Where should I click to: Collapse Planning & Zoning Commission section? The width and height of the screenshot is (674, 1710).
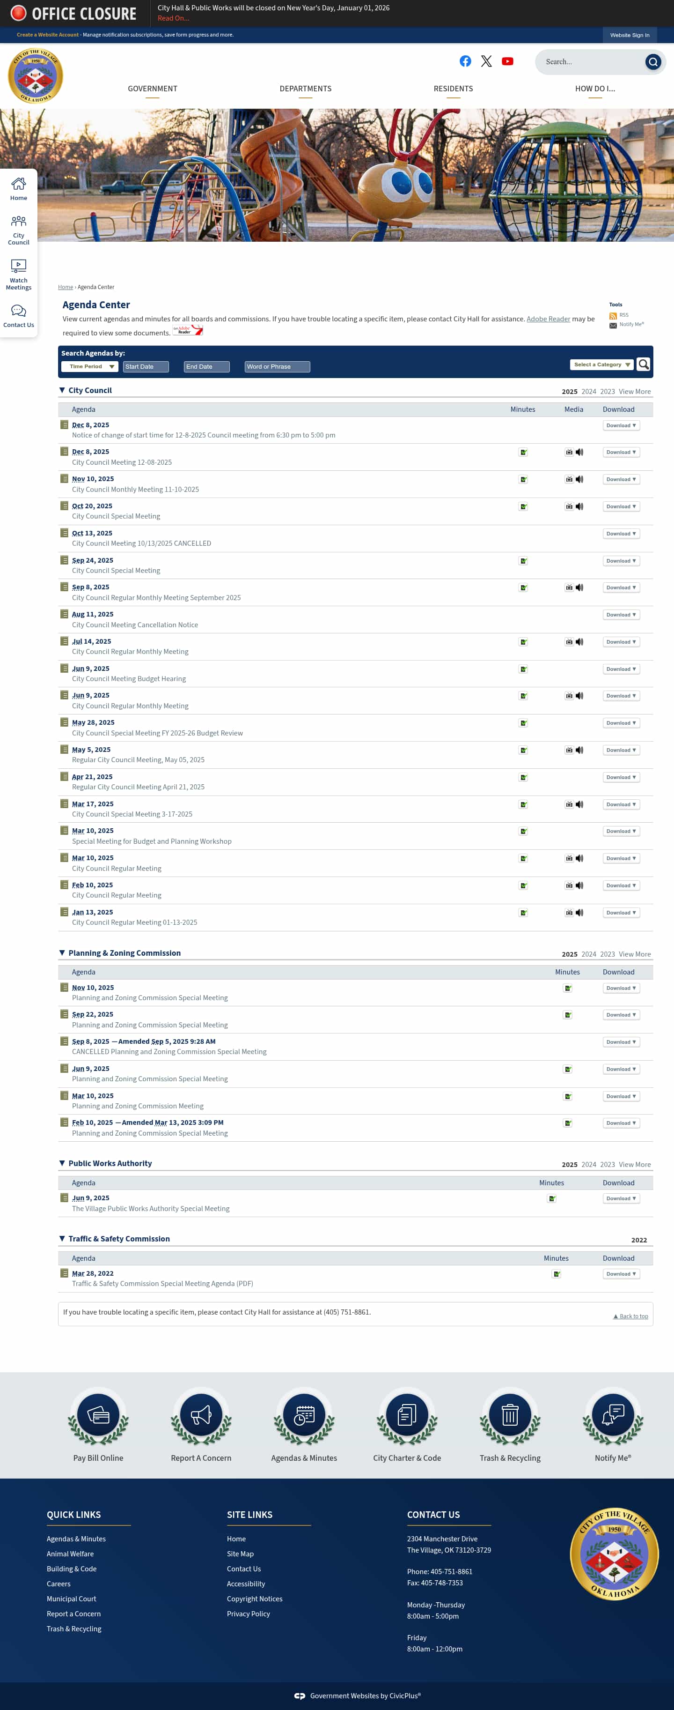click(x=62, y=952)
